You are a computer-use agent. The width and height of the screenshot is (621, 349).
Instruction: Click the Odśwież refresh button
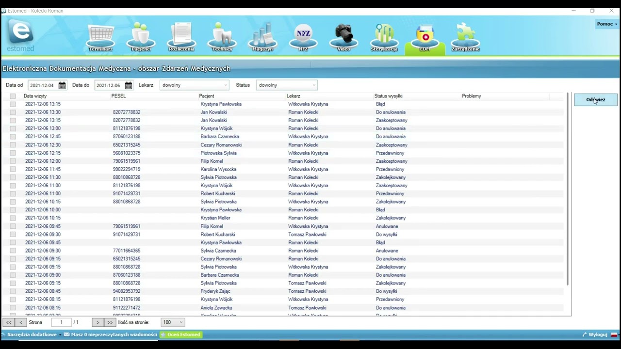click(x=596, y=100)
